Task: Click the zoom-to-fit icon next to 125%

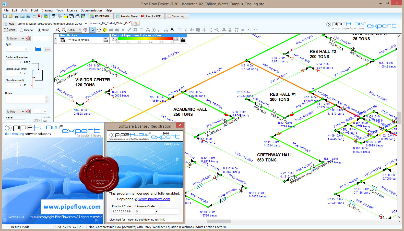Action: click(85, 30)
